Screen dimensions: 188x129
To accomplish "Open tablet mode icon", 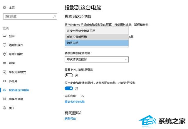I will (4, 72).
